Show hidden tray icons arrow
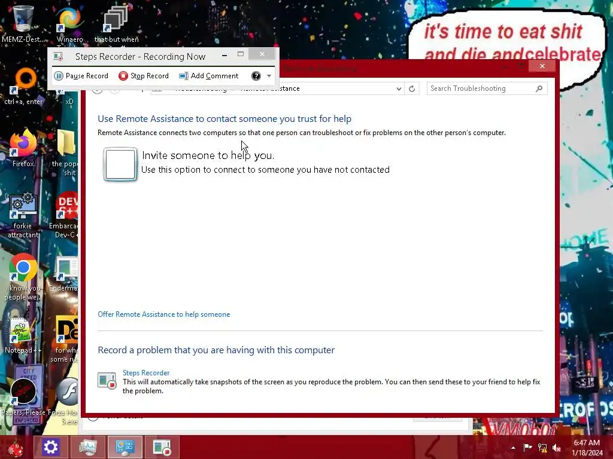The width and height of the screenshot is (613, 459). point(513,448)
